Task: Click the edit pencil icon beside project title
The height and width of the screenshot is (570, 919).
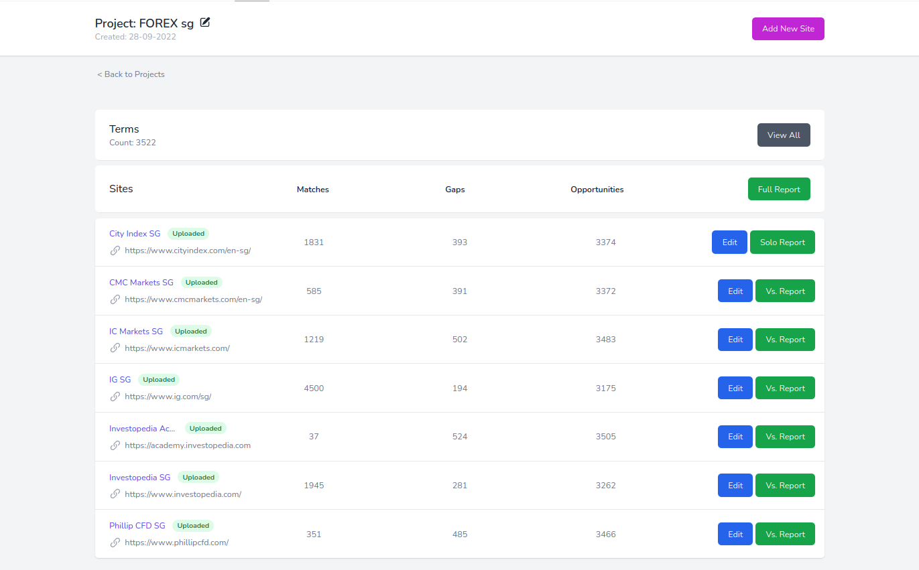Action: (x=205, y=22)
